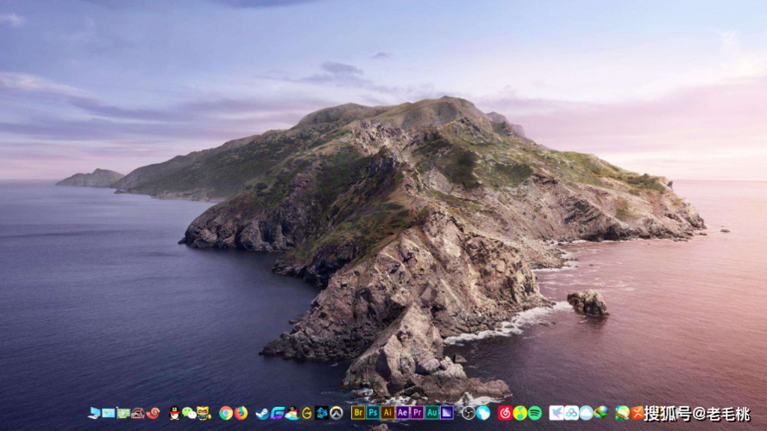
Task: Launch Adobe Photoshop
Action: [x=373, y=413]
